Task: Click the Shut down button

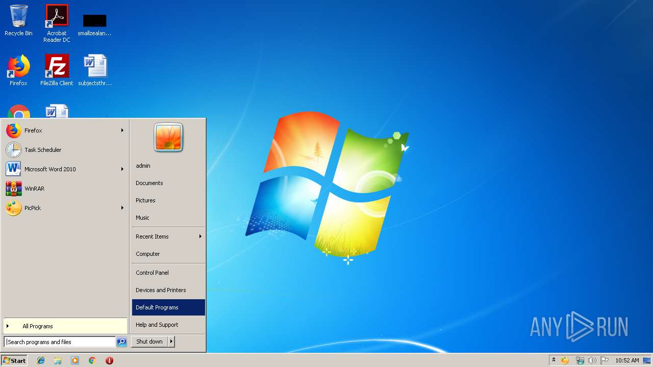Action: click(149, 342)
